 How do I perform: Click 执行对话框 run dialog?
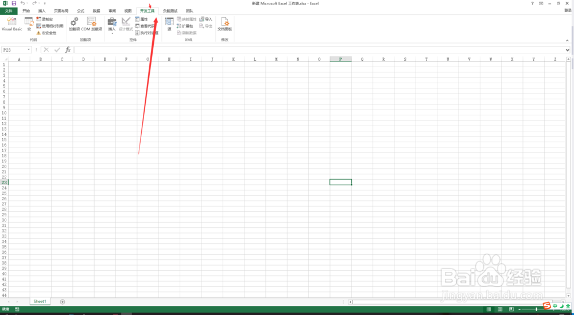pos(146,33)
